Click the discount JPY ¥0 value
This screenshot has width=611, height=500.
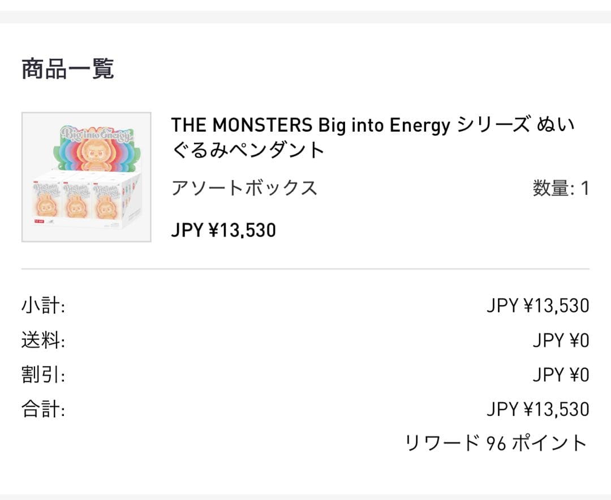click(561, 375)
